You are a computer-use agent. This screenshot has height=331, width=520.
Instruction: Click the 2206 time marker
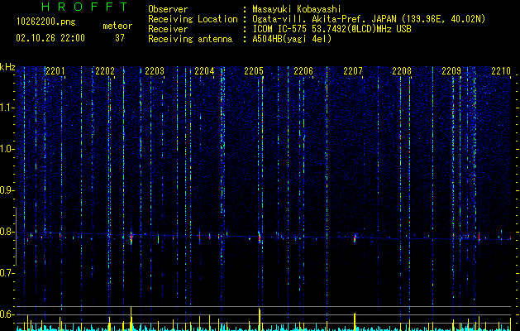click(303, 71)
